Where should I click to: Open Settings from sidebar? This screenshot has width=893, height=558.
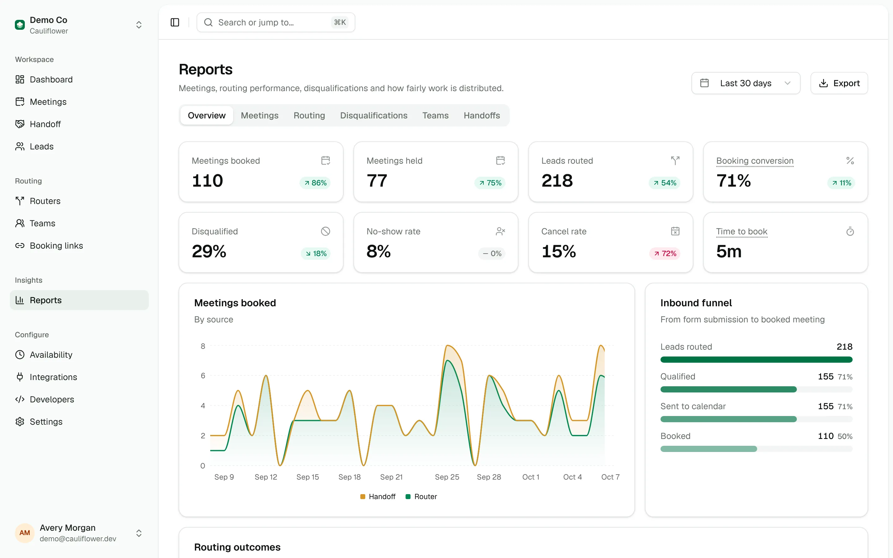click(x=79, y=422)
